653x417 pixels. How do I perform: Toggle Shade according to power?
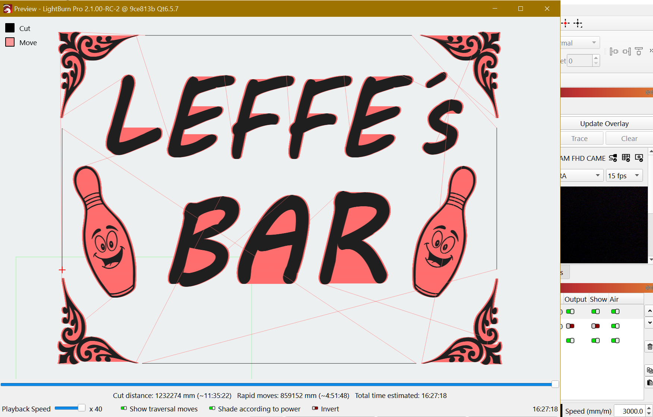(x=212, y=408)
